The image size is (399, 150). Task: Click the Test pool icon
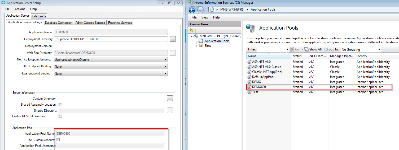(249, 92)
